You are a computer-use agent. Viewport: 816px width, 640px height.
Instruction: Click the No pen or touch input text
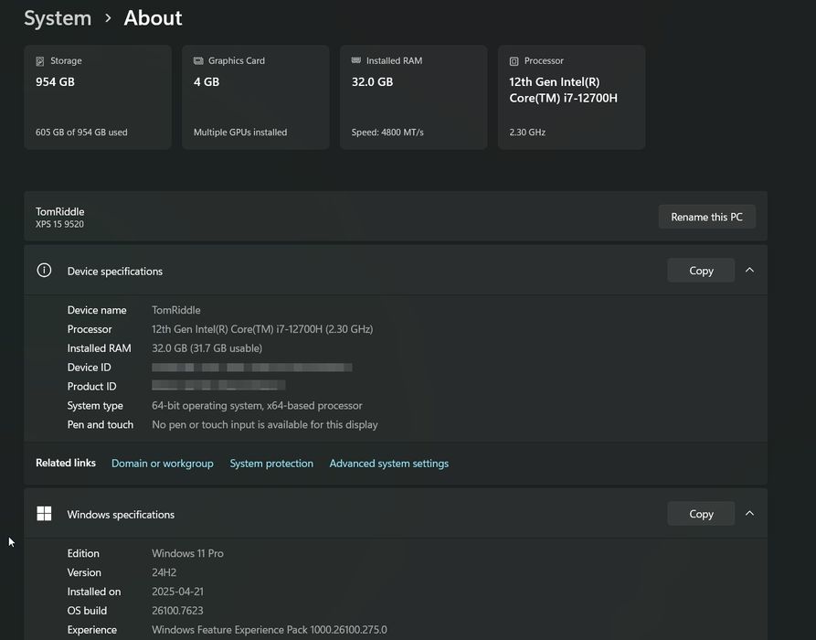pos(265,424)
